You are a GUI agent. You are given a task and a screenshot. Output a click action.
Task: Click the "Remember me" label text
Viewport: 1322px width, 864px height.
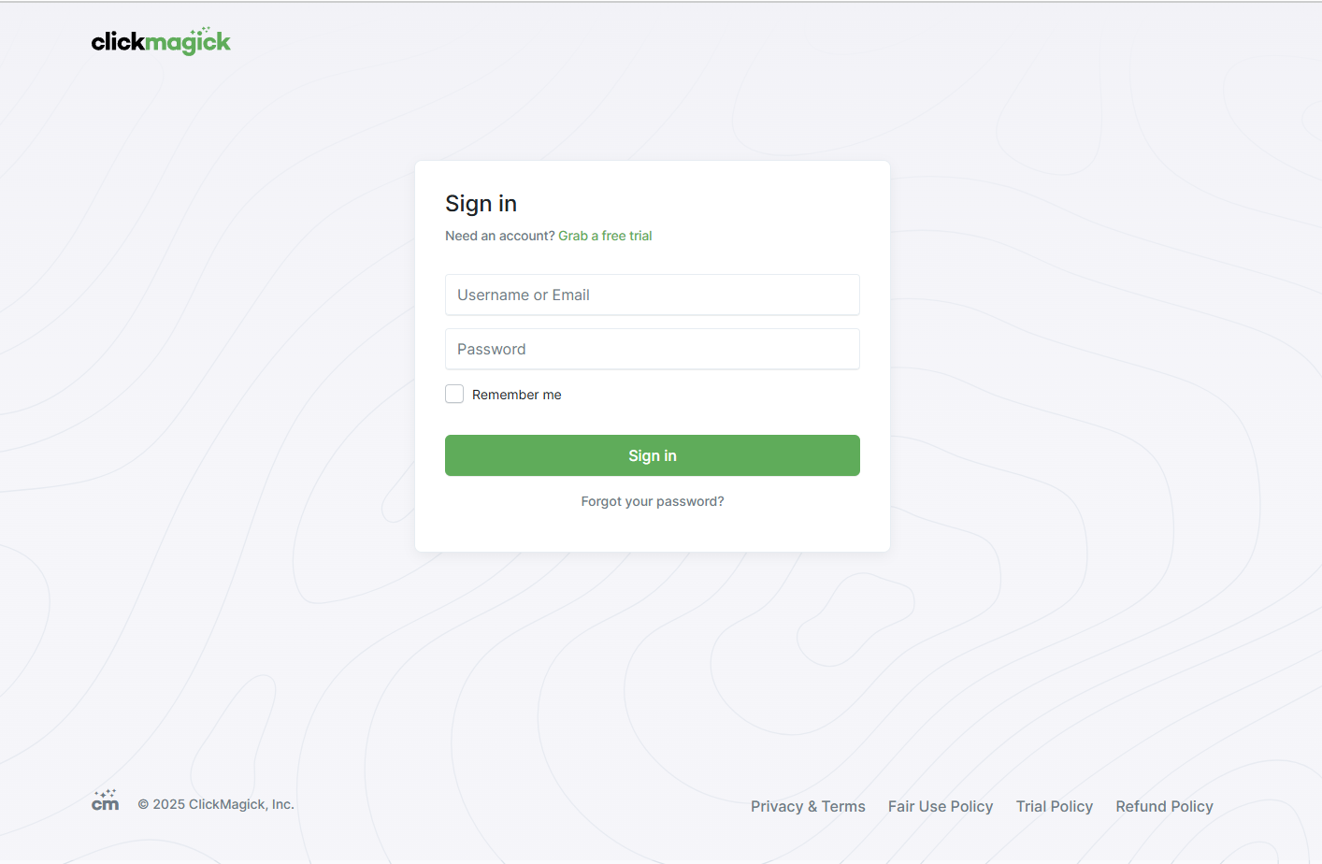point(516,395)
